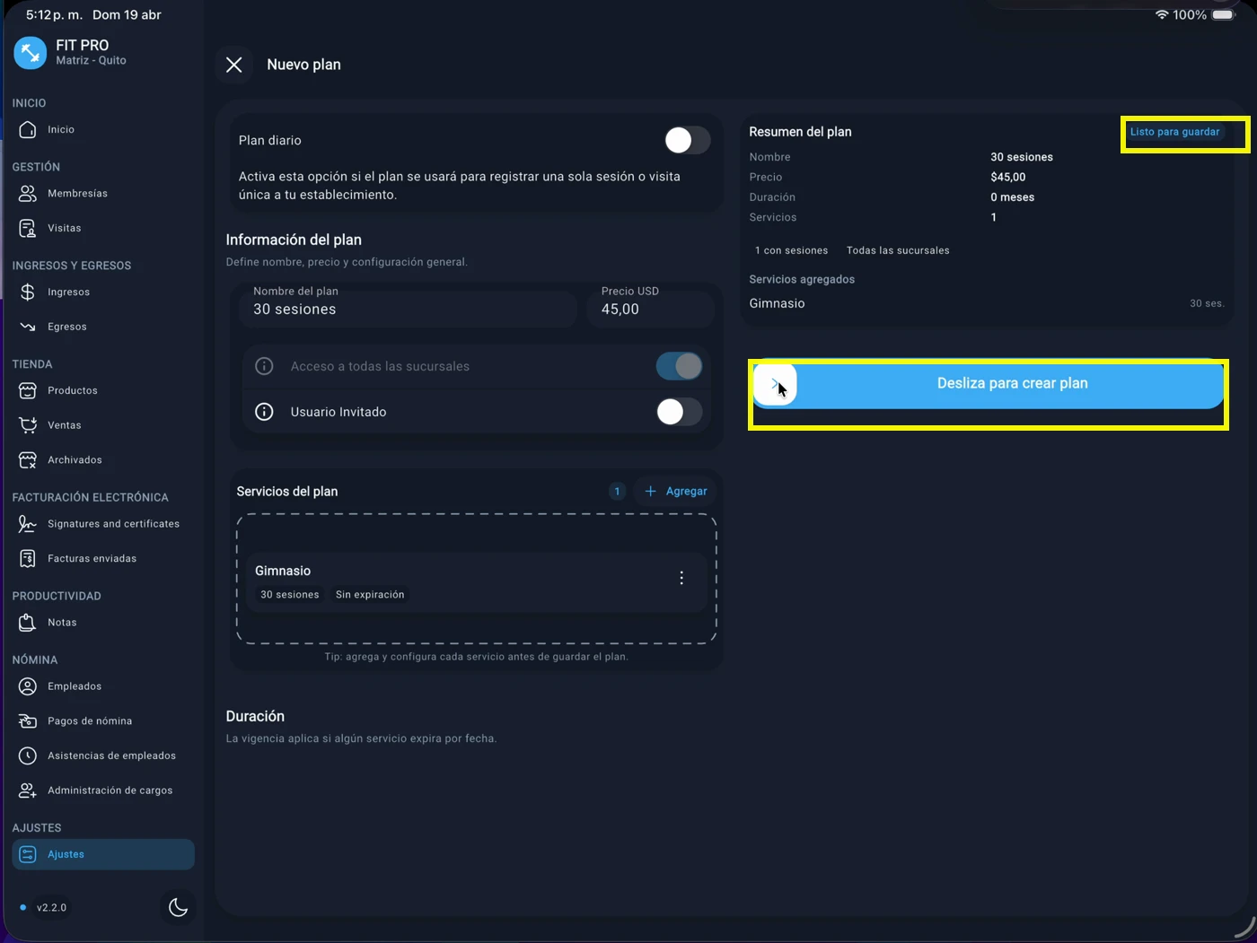This screenshot has height=943, width=1257.
Task: Close the Nuevo plan form
Action: tap(234, 65)
